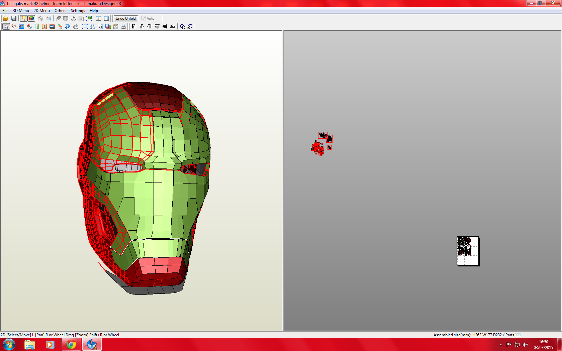Switch to split two-pane window layout
This screenshot has height=351, width=562.
click(99, 18)
